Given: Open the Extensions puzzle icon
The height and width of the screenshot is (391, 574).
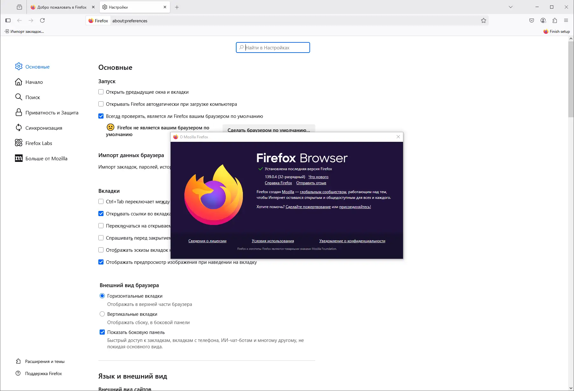Looking at the screenshot, I should [x=555, y=20].
